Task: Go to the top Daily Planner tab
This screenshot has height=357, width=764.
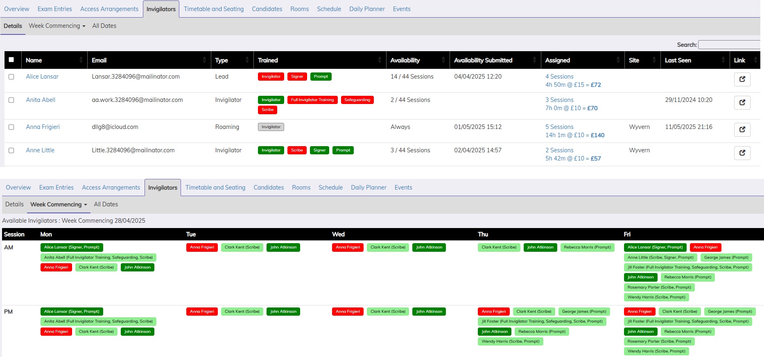Action: point(367,9)
